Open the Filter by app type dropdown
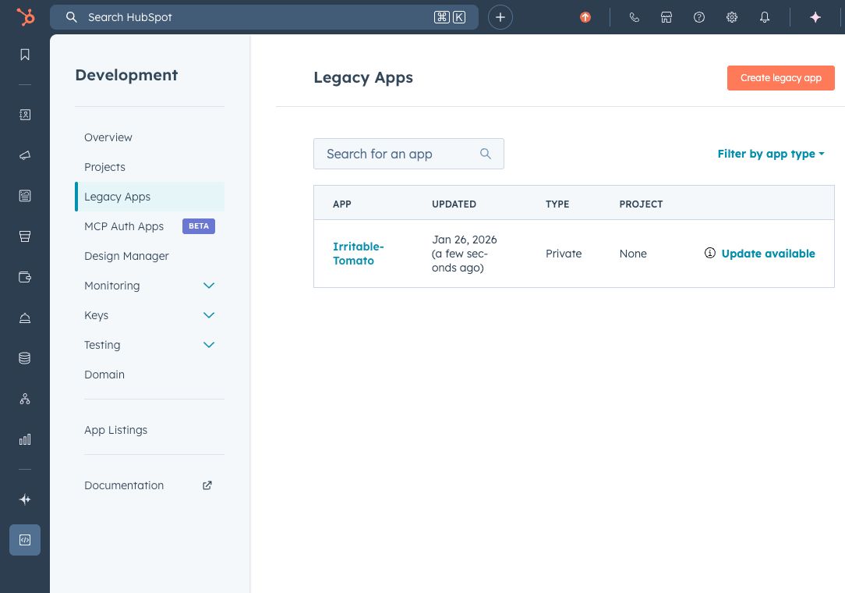The image size is (845, 593). coord(770,154)
